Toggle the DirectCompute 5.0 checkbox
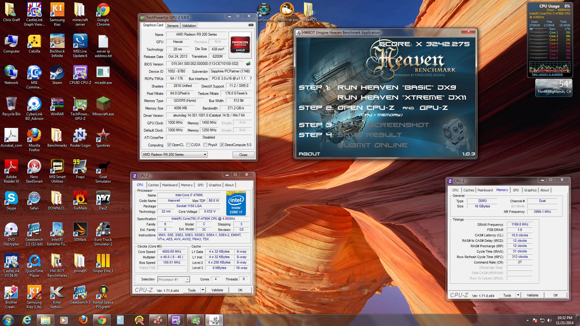The width and height of the screenshot is (580, 326). coord(222,145)
